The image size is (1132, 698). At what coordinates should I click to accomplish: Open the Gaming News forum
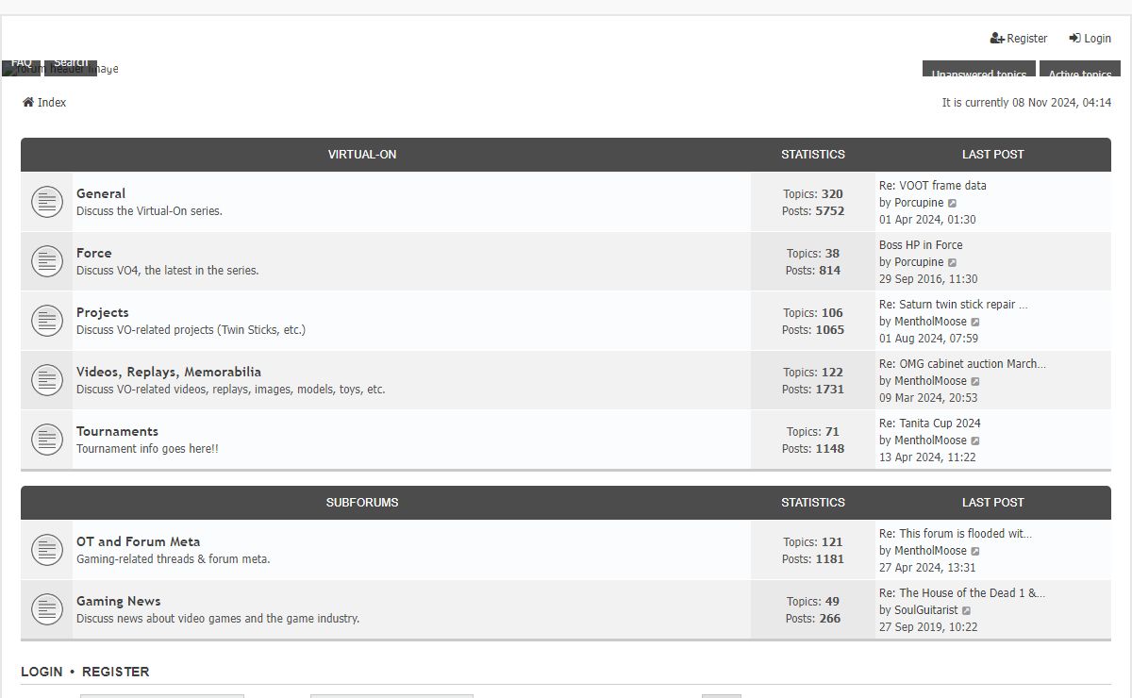tap(119, 601)
